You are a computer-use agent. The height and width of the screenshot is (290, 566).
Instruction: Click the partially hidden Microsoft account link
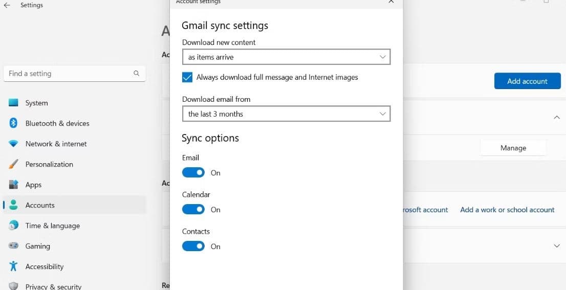coord(426,210)
